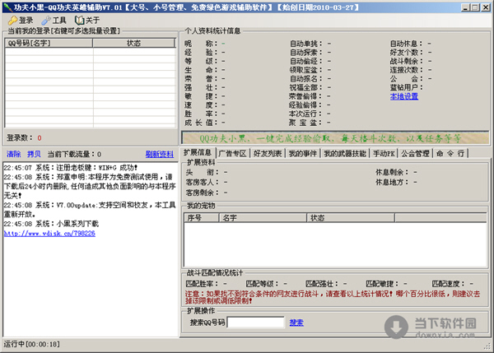Open the 我的武器技能 tab
494x353 pixels.
point(345,154)
